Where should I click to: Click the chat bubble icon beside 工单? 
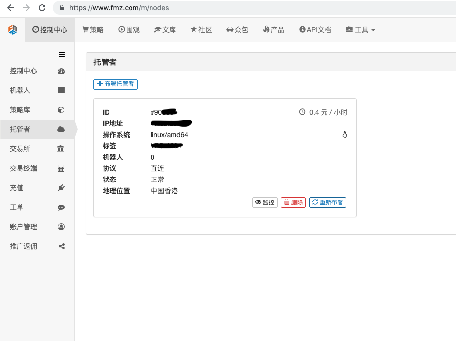pyautogui.click(x=61, y=207)
